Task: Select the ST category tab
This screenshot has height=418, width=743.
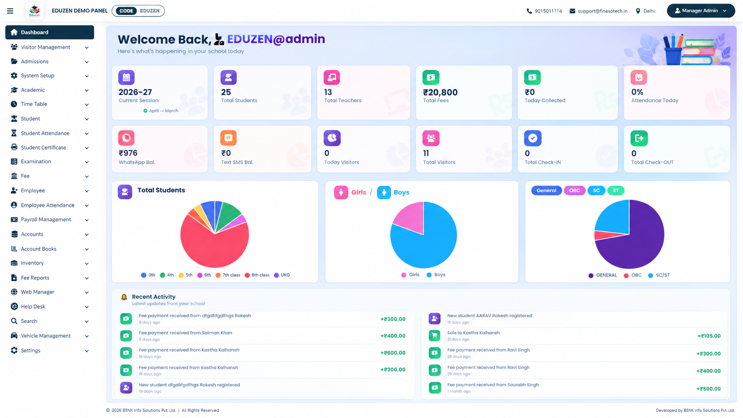Action: (616, 191)
